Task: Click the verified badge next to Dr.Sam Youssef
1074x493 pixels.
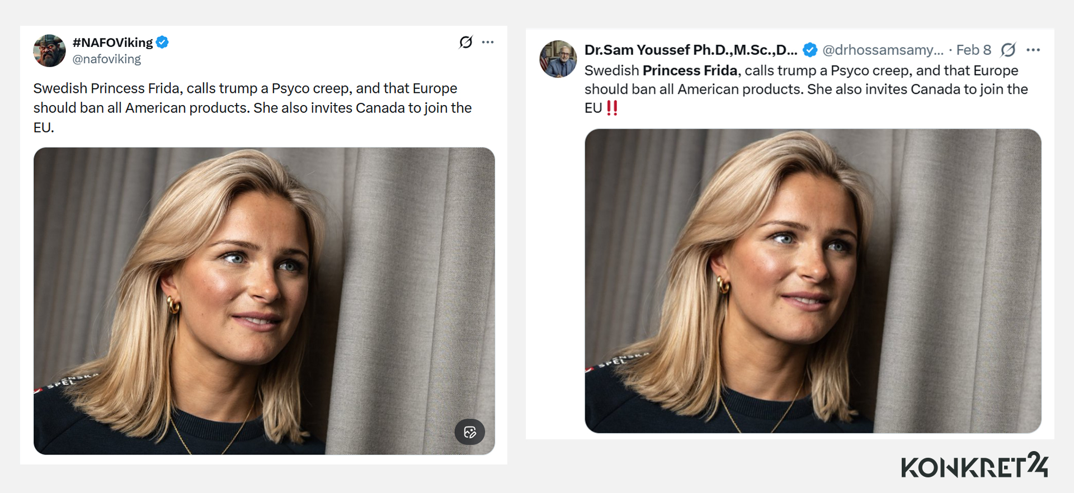Action: coord(809,50)
